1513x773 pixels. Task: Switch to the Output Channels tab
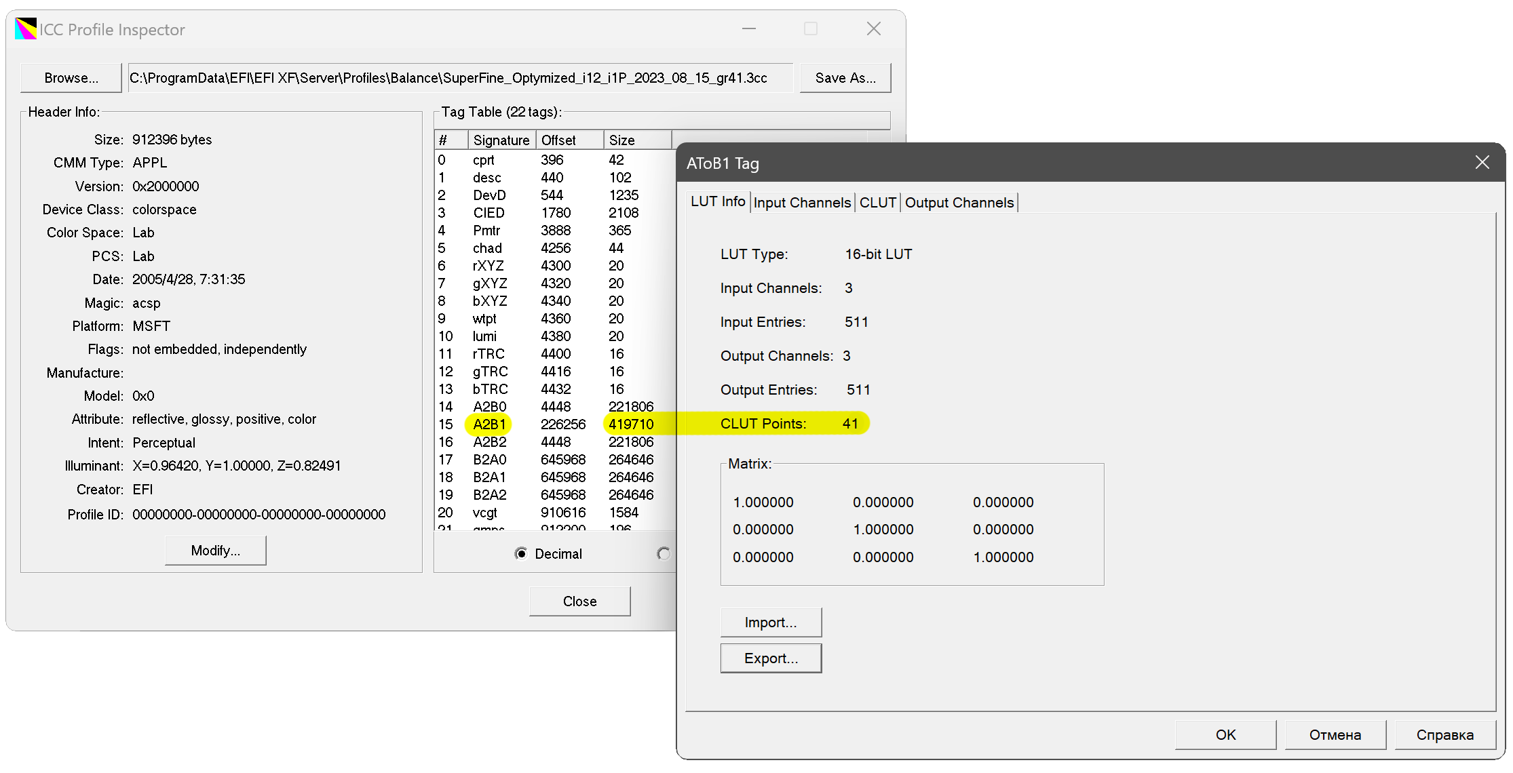[959, 203]
